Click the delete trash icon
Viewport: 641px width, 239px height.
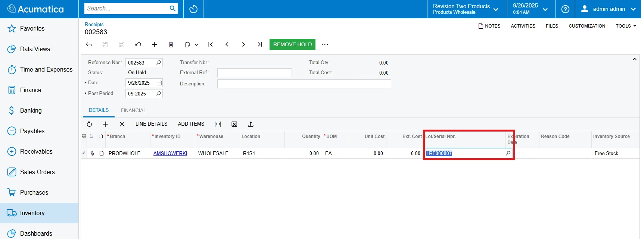coord(171,44)
